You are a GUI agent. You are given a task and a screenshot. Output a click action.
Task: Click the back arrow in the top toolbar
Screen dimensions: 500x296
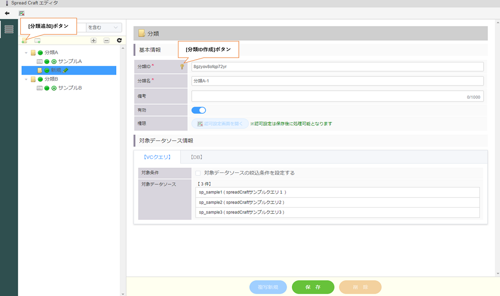pyautogui.click(x=7, y=13)
